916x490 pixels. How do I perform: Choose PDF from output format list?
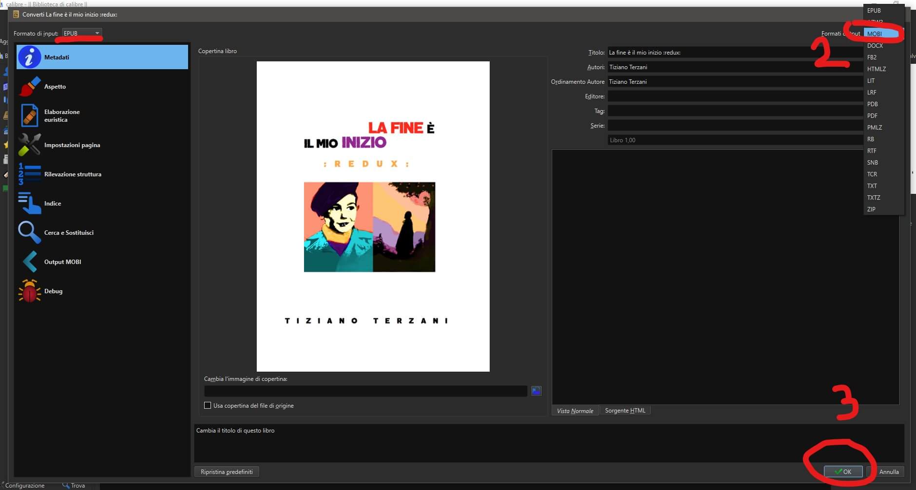tap(872, 116)
